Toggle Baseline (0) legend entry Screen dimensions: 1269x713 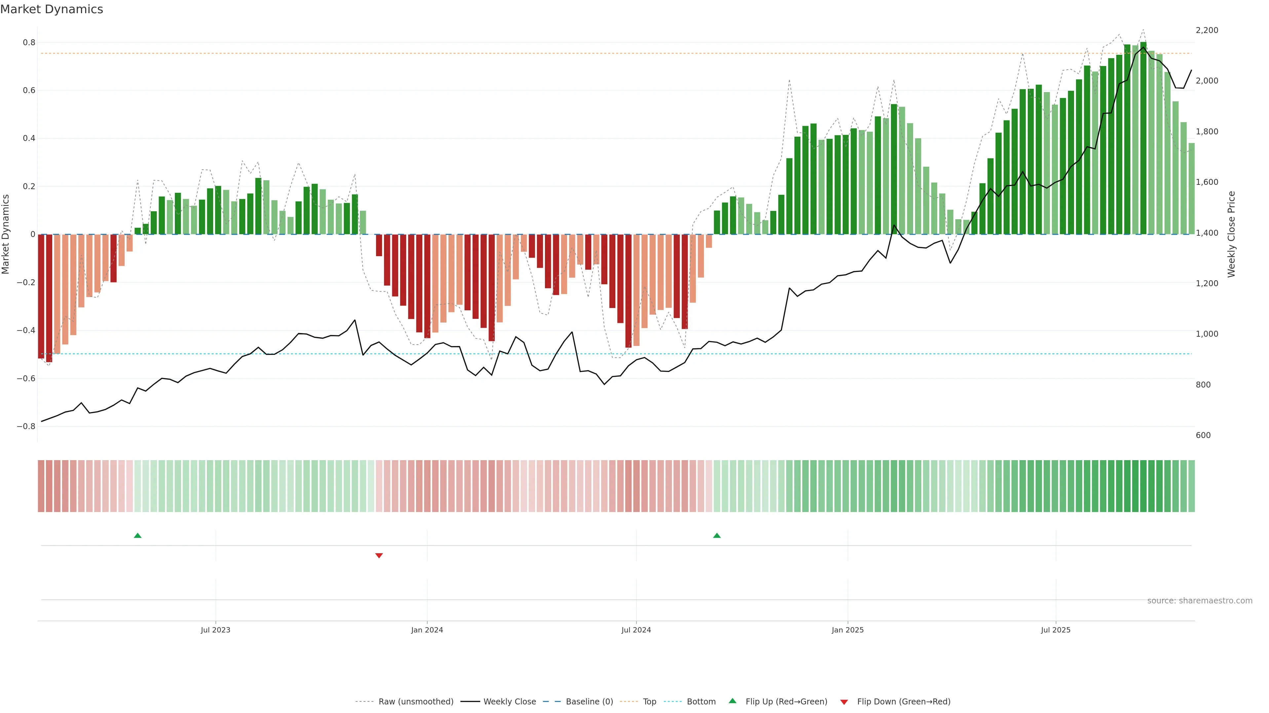pyautogui.click(x=589, y=702)
